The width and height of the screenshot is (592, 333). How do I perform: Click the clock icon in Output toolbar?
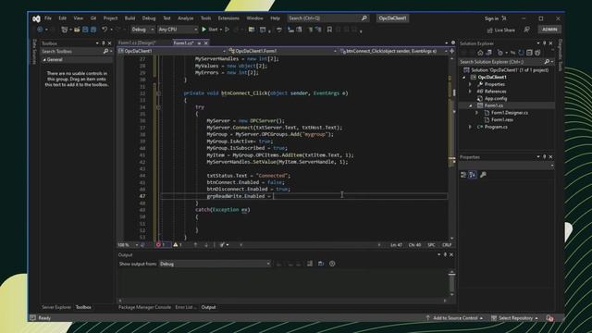point(332,264)
